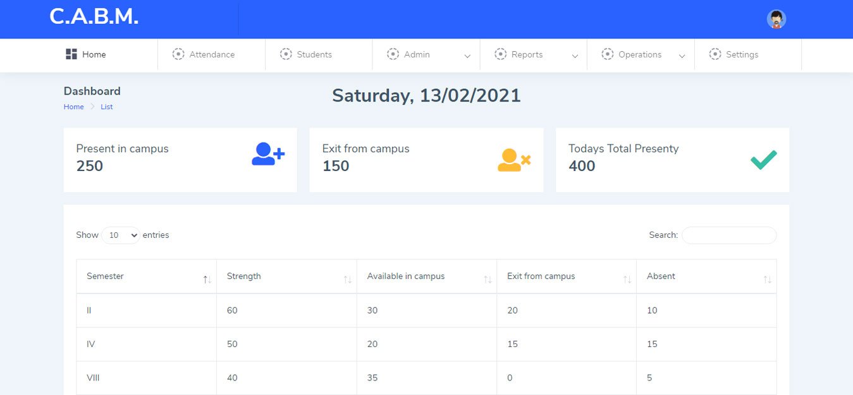Expand the Reports menu chevron
The image size is (853, 395).
[x=575, y=56]
